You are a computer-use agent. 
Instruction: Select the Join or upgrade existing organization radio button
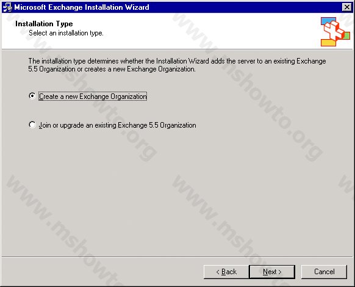pyautogui.click(x=32, y=125)
